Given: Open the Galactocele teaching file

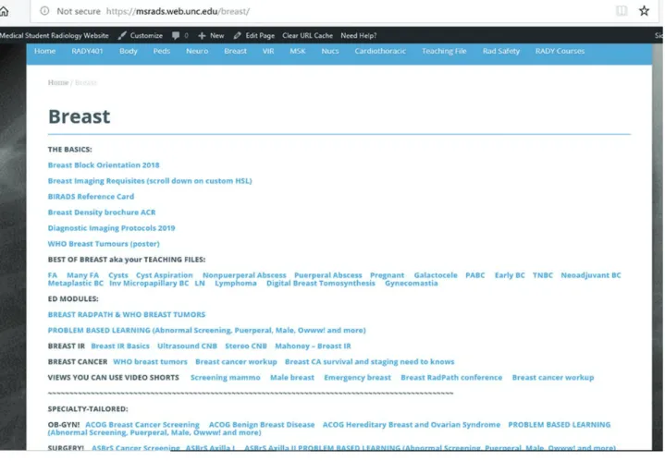Looking at the screenshot, I should pyautogui.click(x=436, y=275).
